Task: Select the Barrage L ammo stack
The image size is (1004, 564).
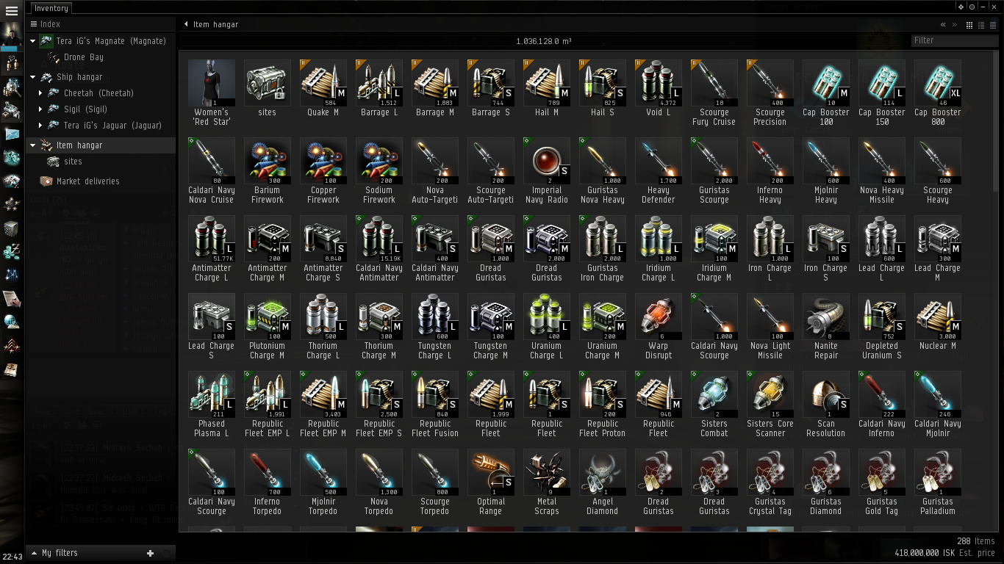Action: coord(379,88)
